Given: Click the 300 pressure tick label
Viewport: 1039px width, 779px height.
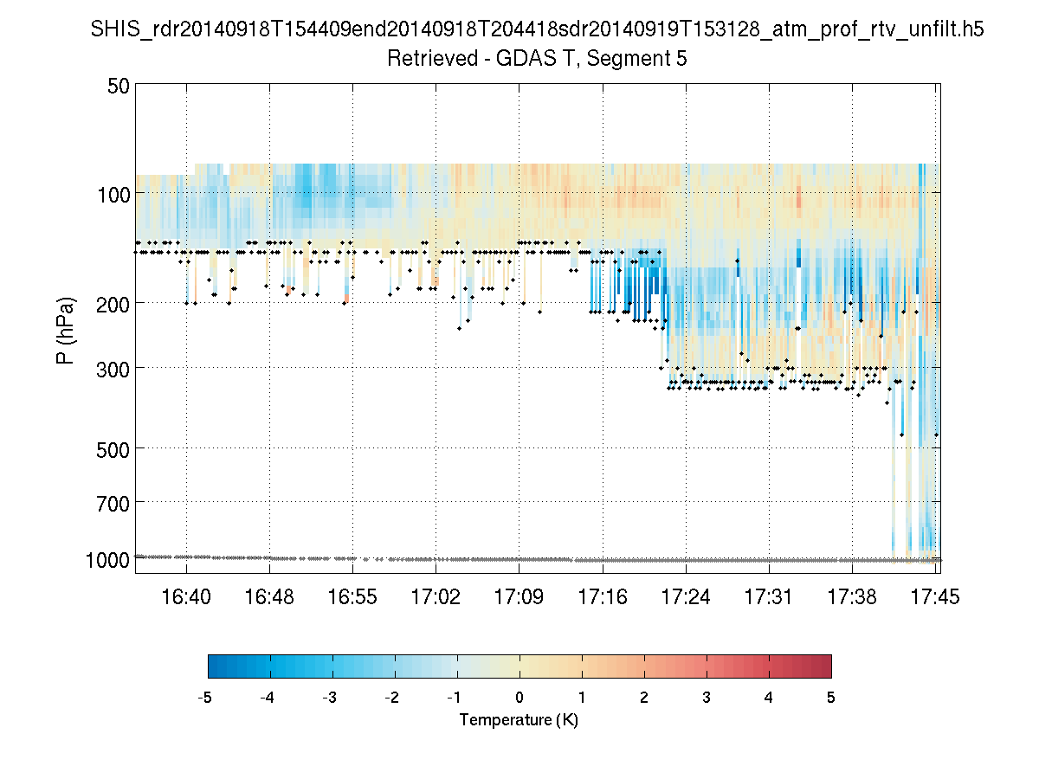Looking at the screenshot, I should (x=113, y=368).
